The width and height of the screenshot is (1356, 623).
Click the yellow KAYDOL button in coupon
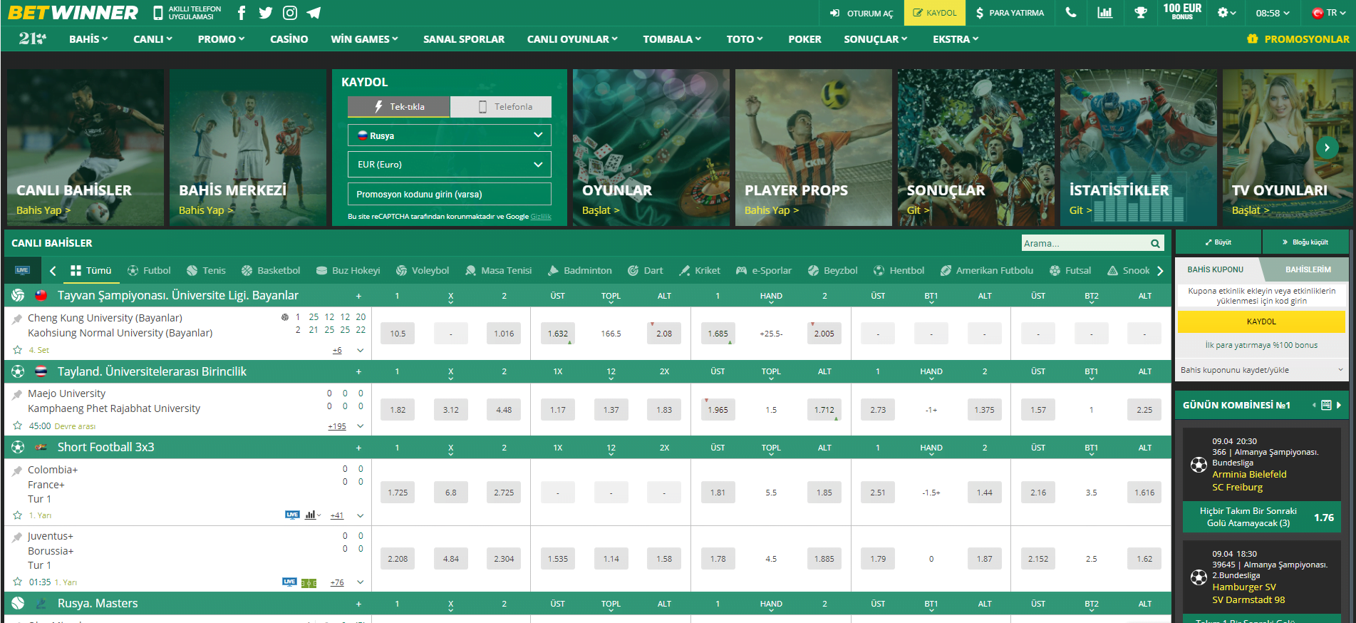click(x=1261, y=321)
